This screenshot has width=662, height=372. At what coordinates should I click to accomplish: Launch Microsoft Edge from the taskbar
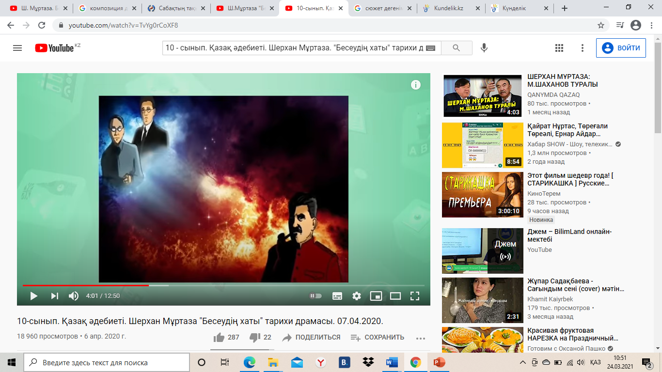point(250,362)
